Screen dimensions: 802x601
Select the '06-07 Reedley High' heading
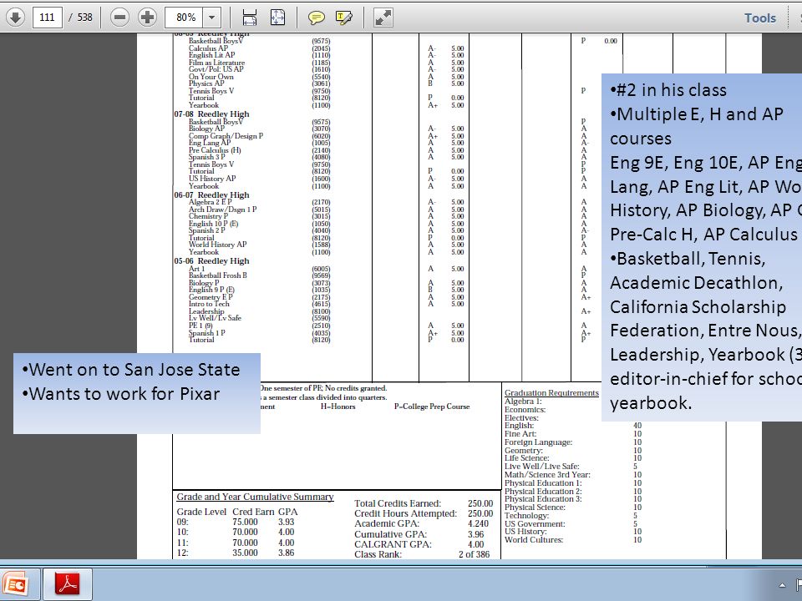[211, 194]
